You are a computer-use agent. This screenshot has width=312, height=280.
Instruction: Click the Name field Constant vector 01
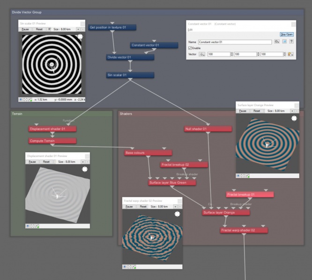(235, 42)
